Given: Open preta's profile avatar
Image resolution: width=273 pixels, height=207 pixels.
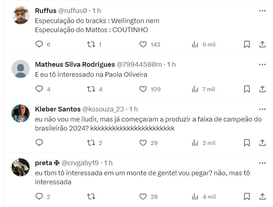Looking at the screenshot, I should [21, 167].
